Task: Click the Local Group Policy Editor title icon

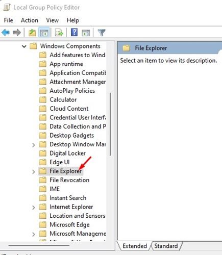Action: (7, 8)
